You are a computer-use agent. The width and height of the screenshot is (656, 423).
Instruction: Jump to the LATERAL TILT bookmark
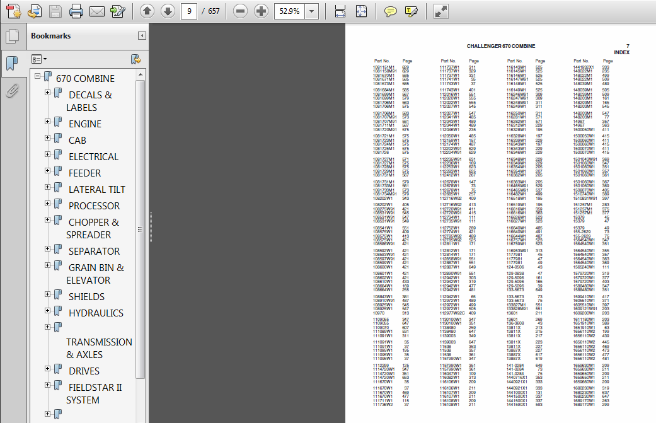click(x=96, y=190)
